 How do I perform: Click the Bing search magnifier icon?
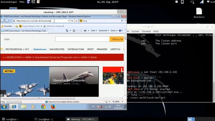point(122,21)
